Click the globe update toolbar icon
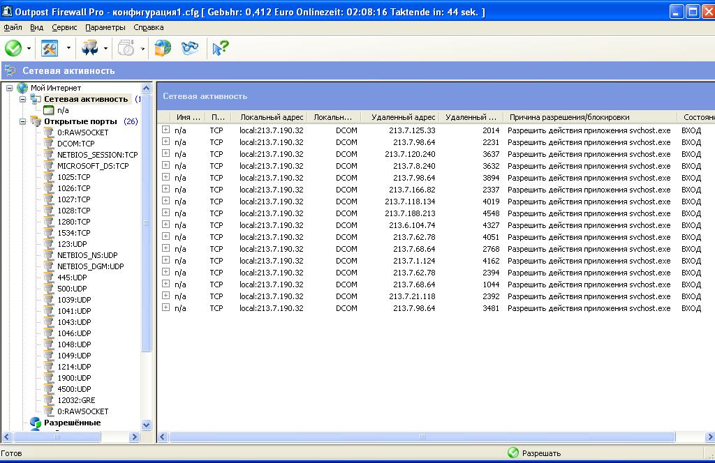The image size is (715, 463). tap(163, 48)
